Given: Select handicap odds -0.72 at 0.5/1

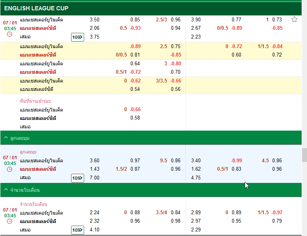Looking at the screenshot, I should tap(135, 72).
